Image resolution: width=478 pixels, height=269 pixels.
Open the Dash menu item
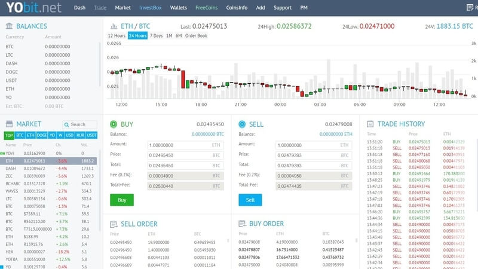[79, 8]
